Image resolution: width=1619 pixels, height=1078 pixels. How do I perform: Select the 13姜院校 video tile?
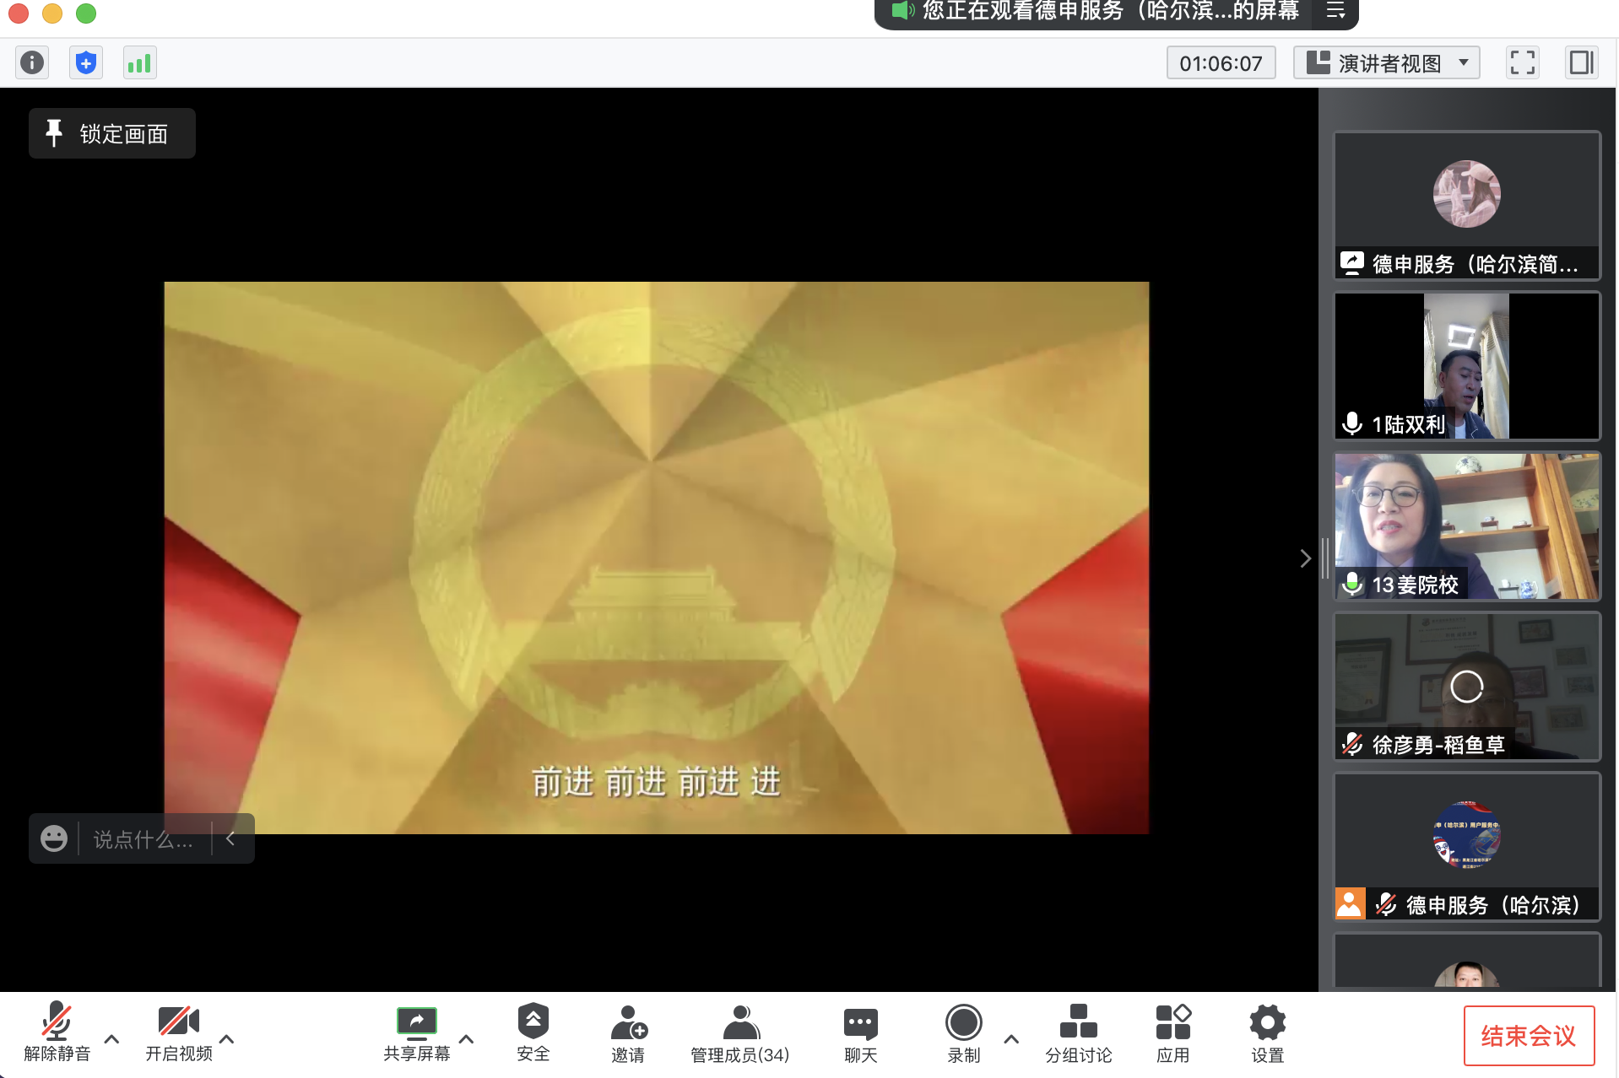pyautogui.click(x=1467, y=526)
